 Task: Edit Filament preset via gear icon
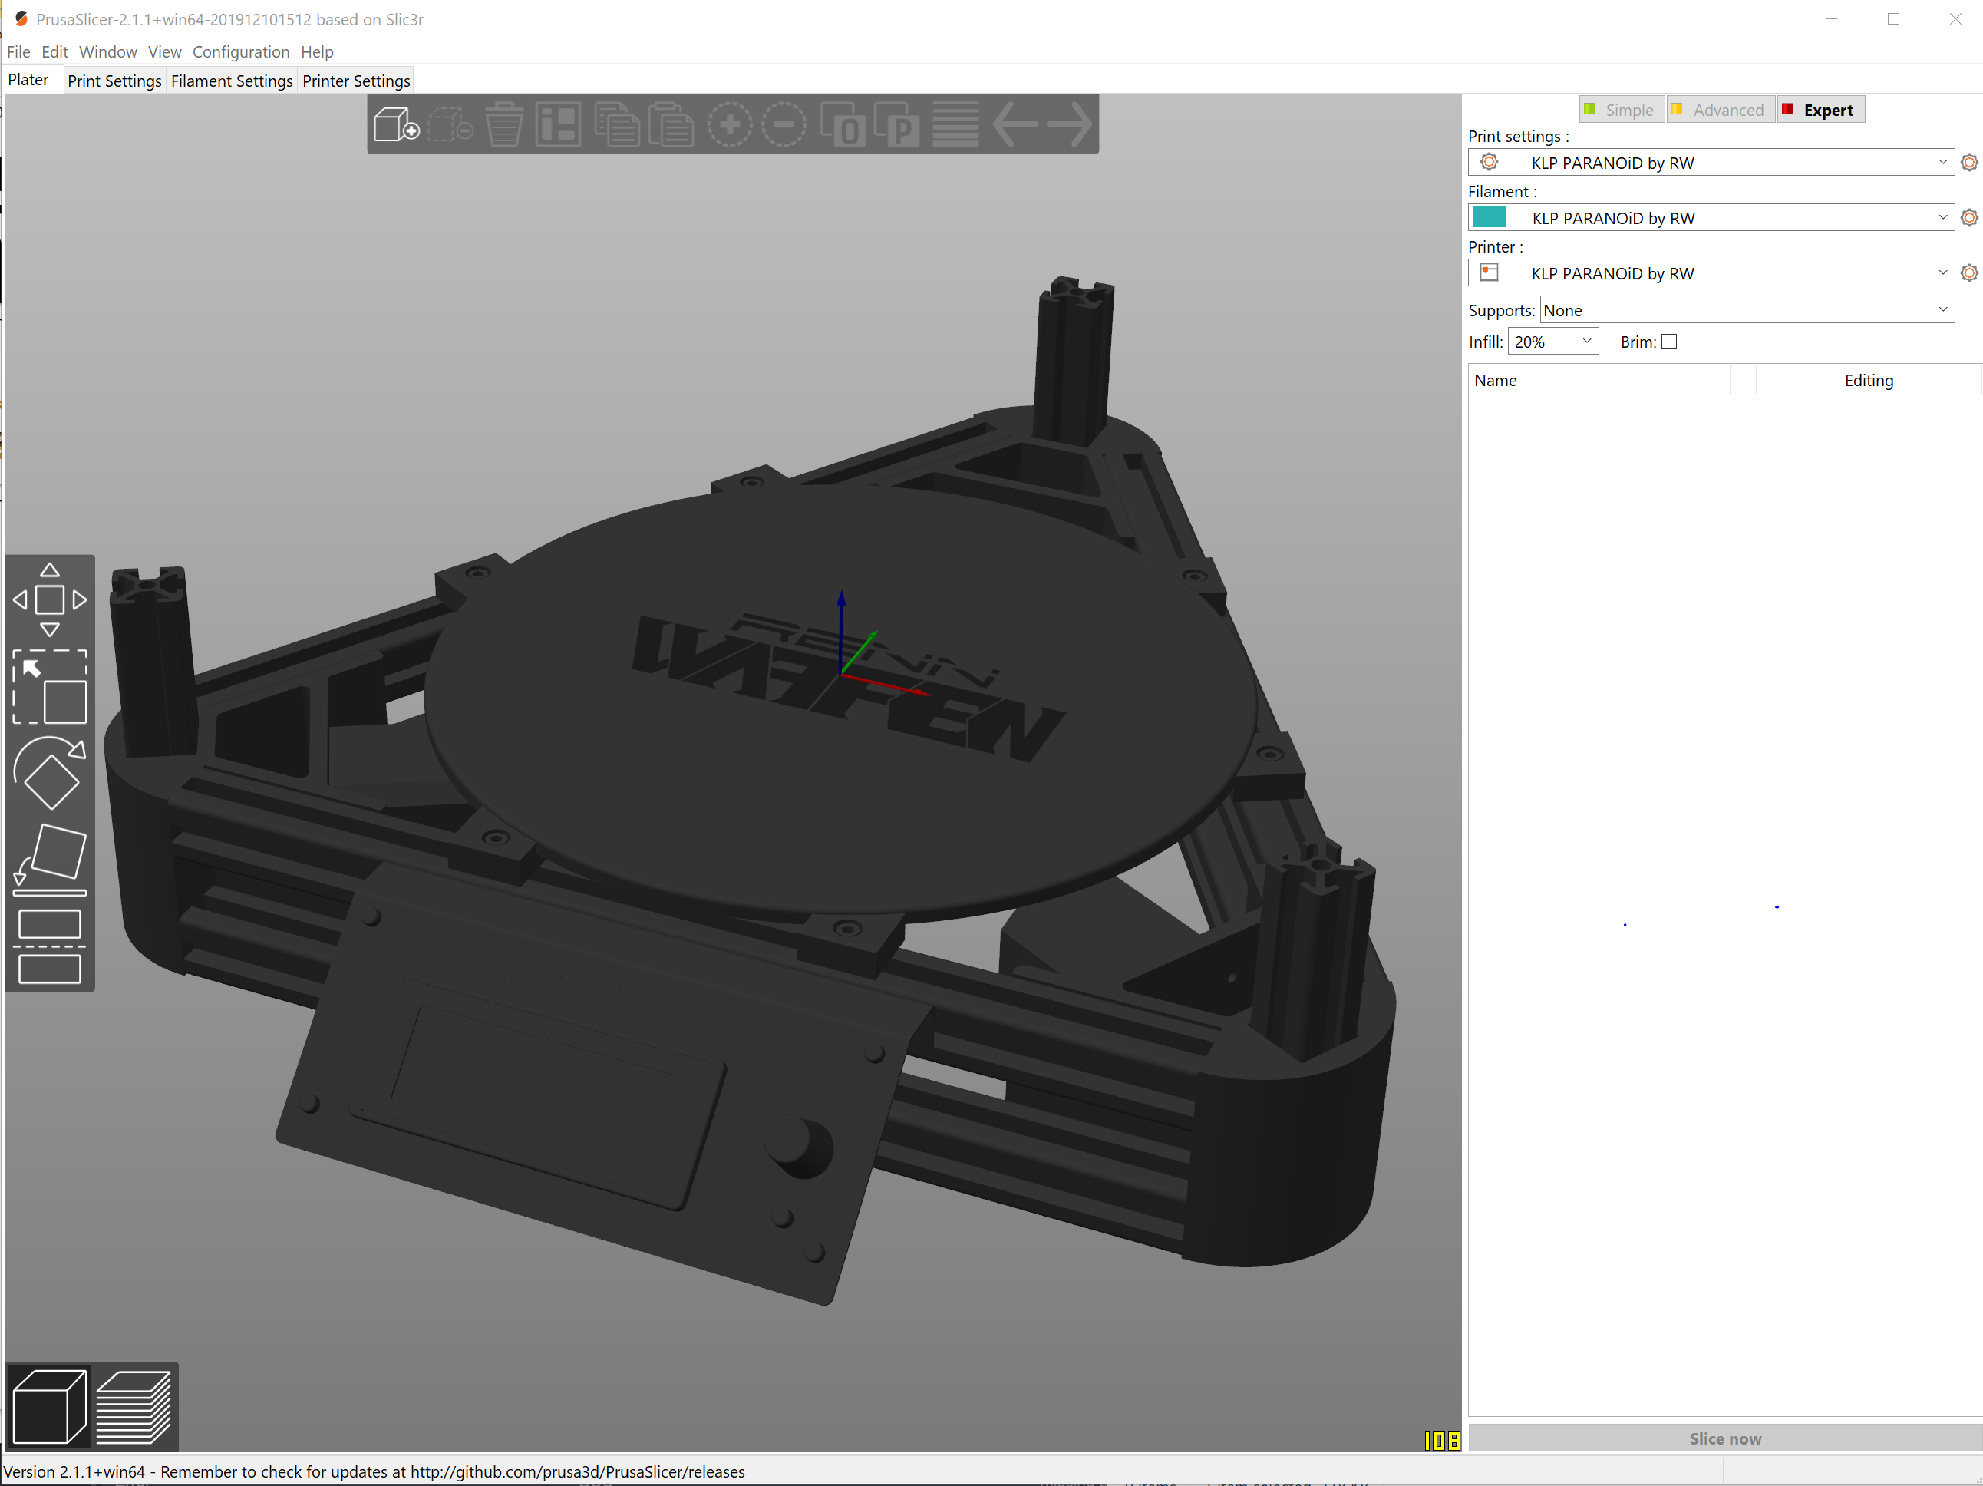click(x=1968, y=218)
